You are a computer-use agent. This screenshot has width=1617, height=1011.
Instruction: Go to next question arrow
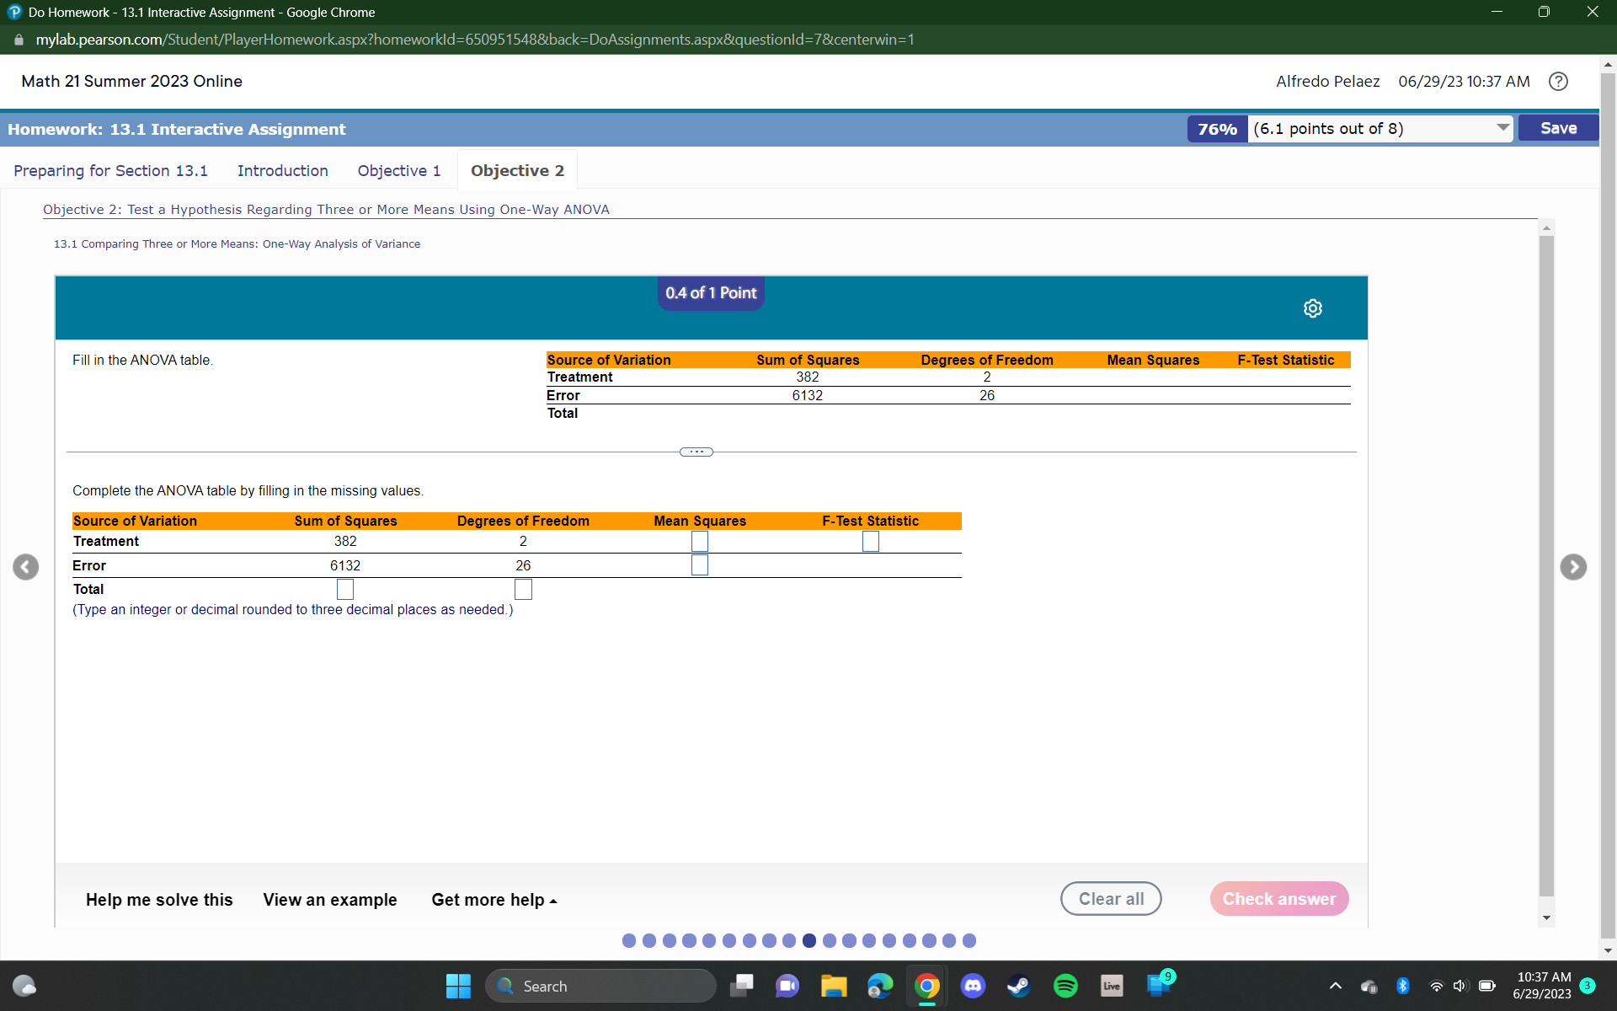(x=1572, y=567)
